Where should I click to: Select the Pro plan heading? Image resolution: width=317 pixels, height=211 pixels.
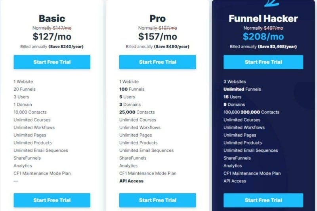pyautogui.click(x=157, y=19)
